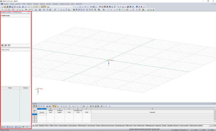Select the Průřezy table tab
This screenshot has width=216, height=131.
98,126
